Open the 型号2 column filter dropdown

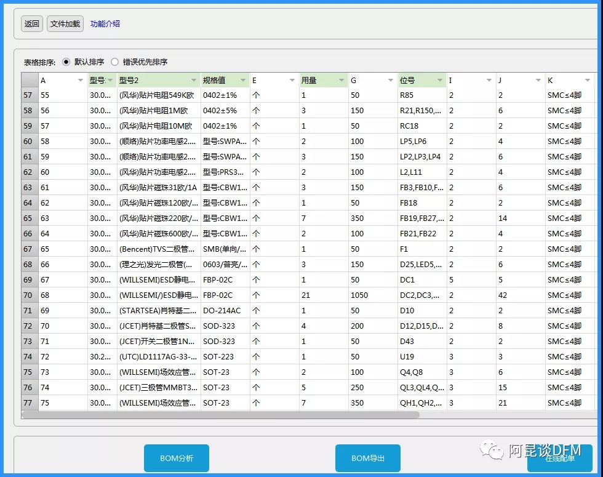click(x=194, y=81)
